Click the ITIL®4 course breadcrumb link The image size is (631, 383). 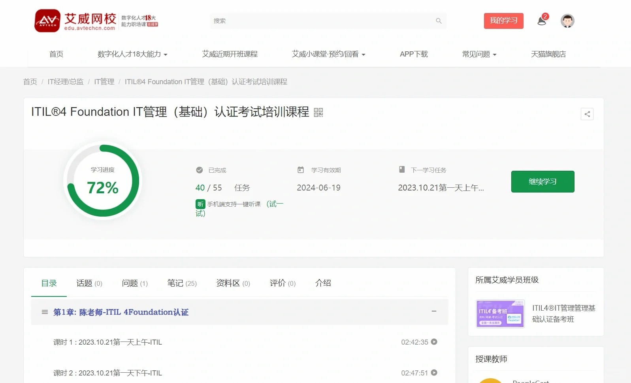click(x=206, y=82)
